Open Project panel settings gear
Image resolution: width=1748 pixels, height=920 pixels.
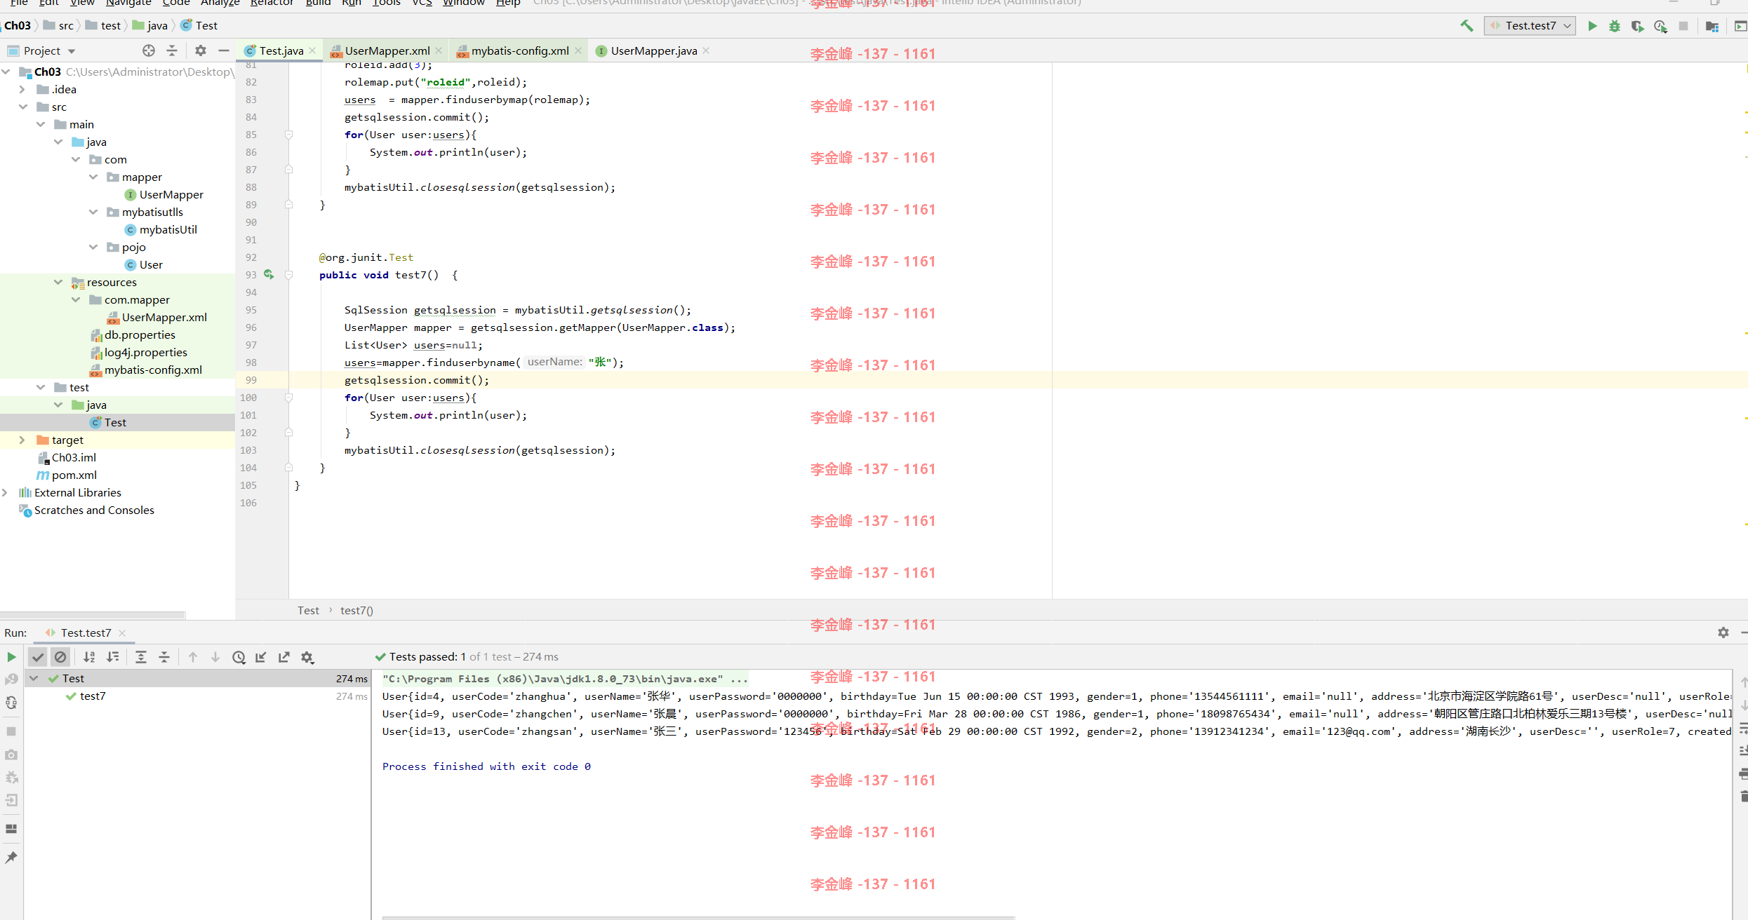pyautogui.click(x=201, y=50)
